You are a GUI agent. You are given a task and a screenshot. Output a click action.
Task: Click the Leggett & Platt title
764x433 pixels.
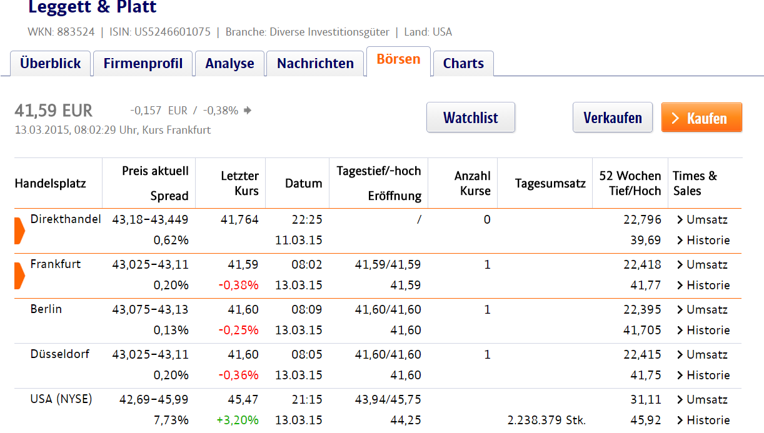pyautogui.click(x=93, y=7)
